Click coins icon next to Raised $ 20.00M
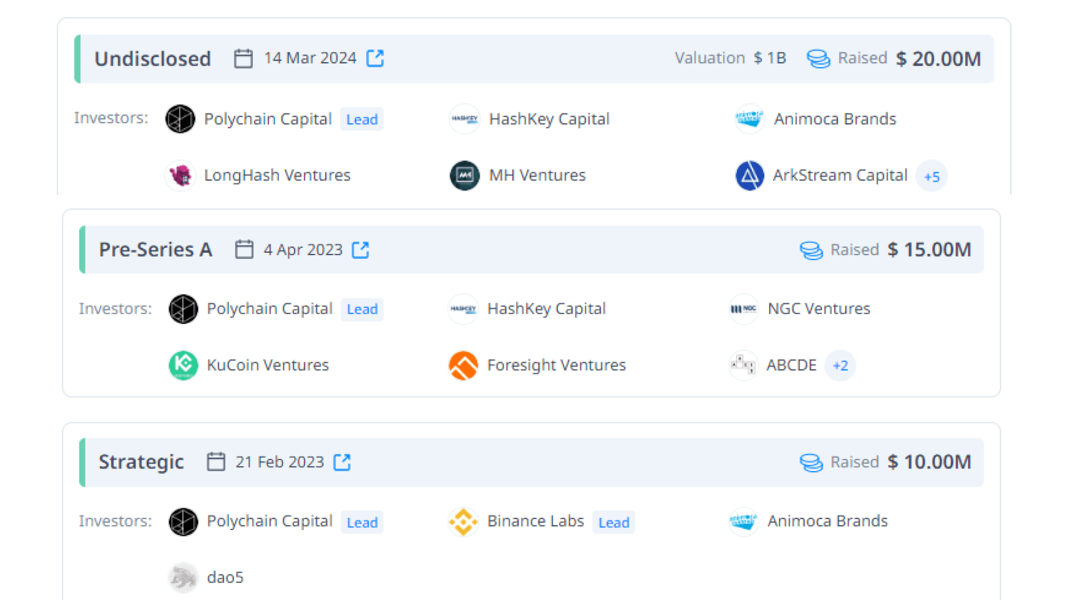Screen dimensions: 1067x600 818,58
